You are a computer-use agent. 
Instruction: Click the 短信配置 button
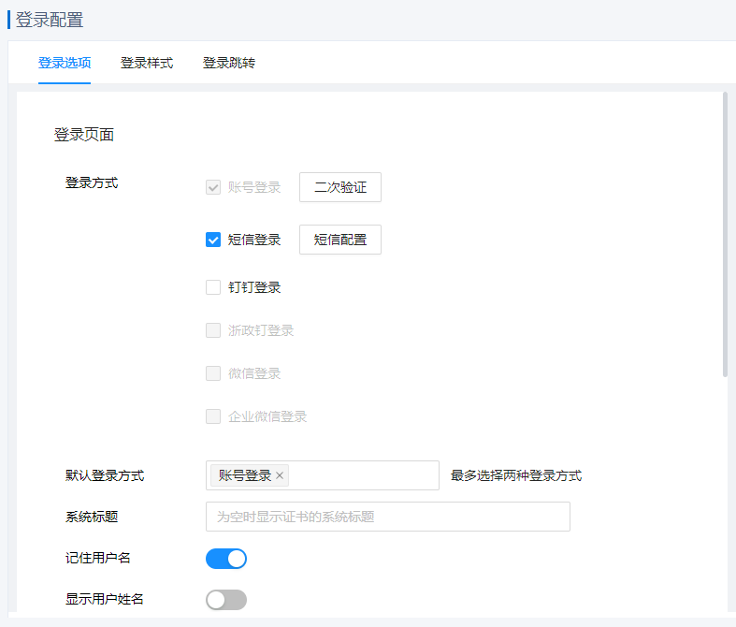[x=340, y=240]
